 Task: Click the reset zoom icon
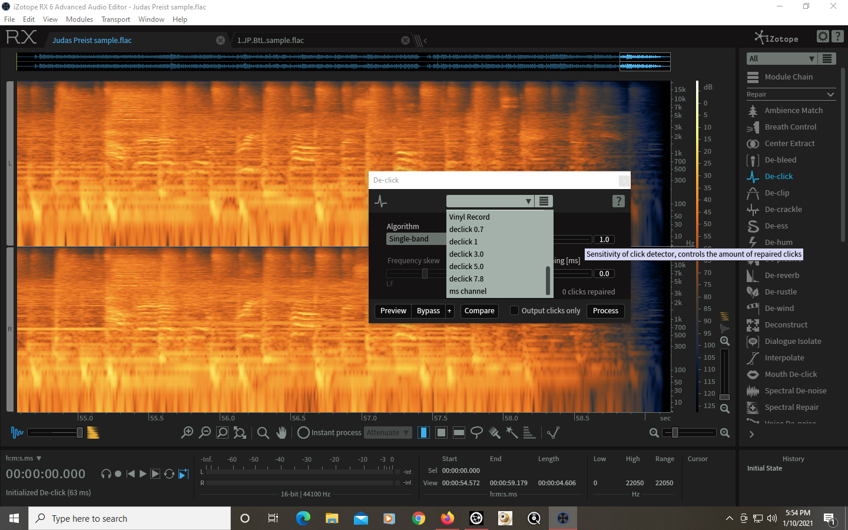(240, 433)
